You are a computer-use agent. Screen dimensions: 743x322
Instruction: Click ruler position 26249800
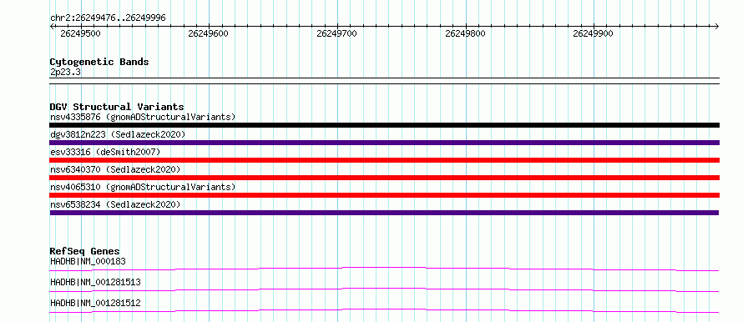click(x=465, y=33)
